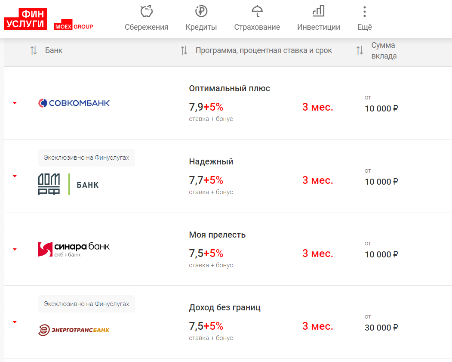This screenshot has height=362, width=452.
Task: Open the Моя прелесть deposit
Action: [217, 235]
